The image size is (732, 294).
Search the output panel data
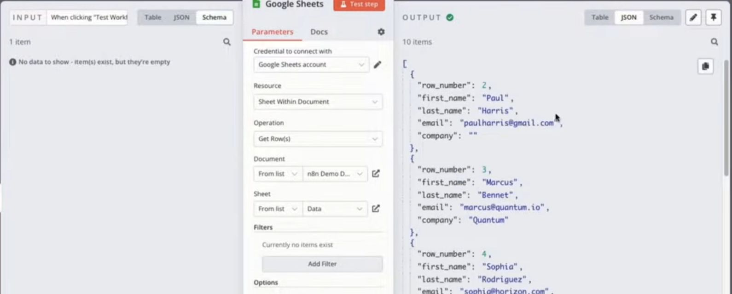[x=715, y=42]
